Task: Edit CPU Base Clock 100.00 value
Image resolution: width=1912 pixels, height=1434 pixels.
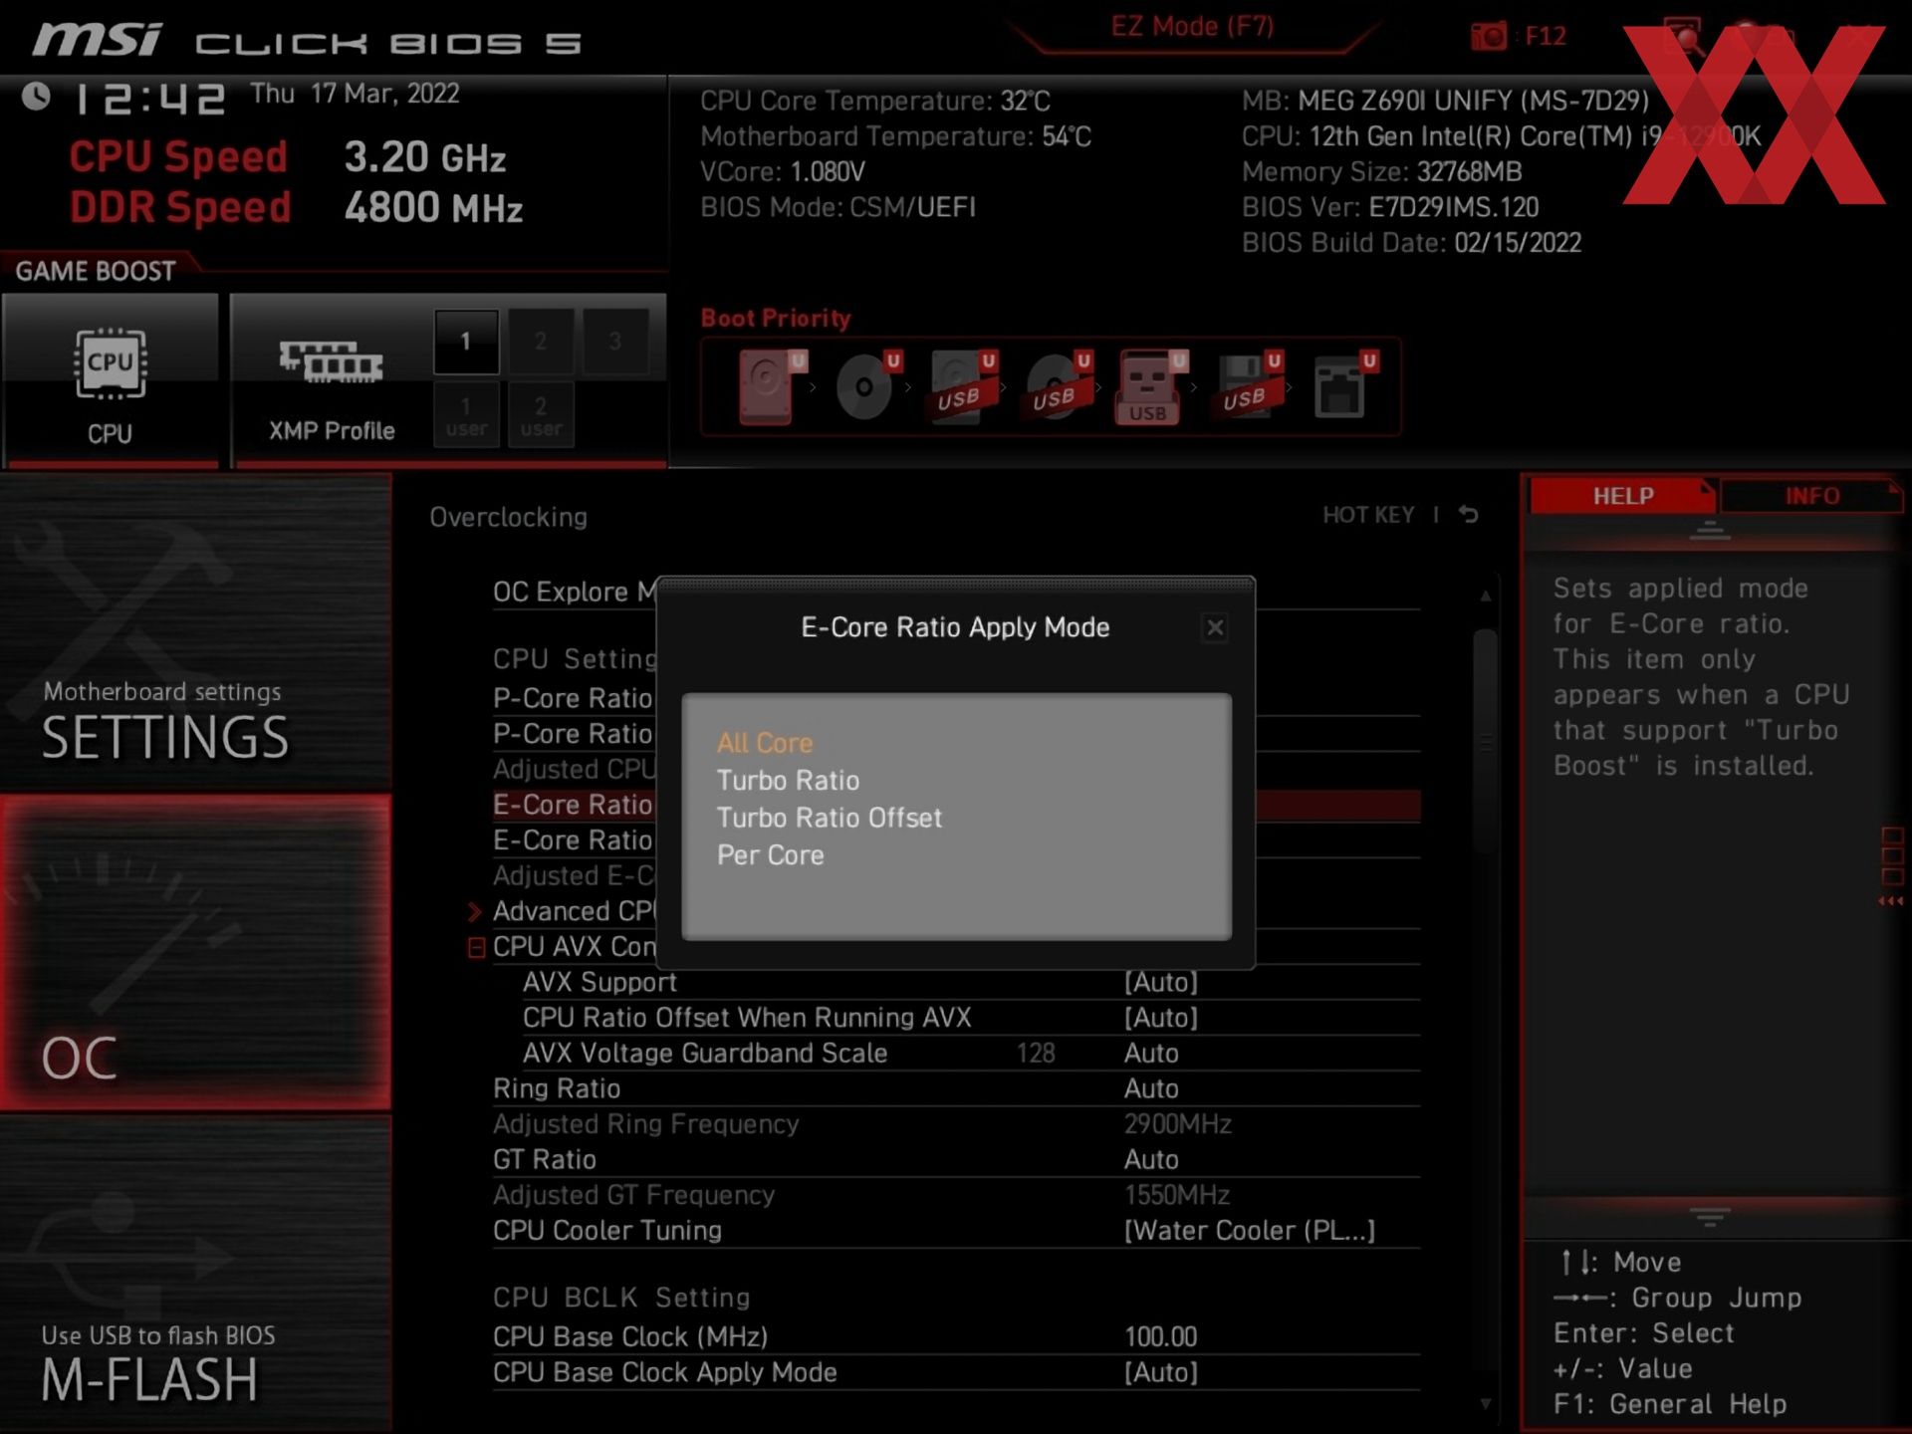Action: 1161,1337
